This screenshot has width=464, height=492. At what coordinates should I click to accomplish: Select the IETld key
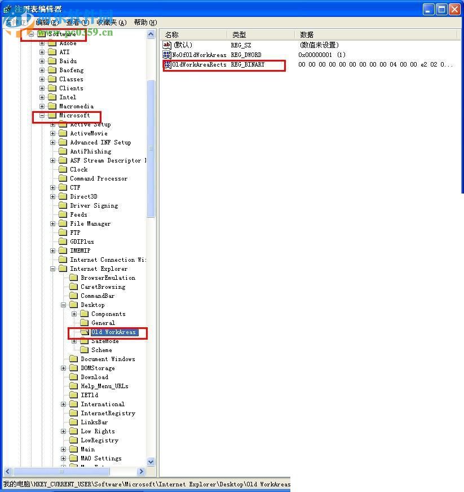point(89,395)
